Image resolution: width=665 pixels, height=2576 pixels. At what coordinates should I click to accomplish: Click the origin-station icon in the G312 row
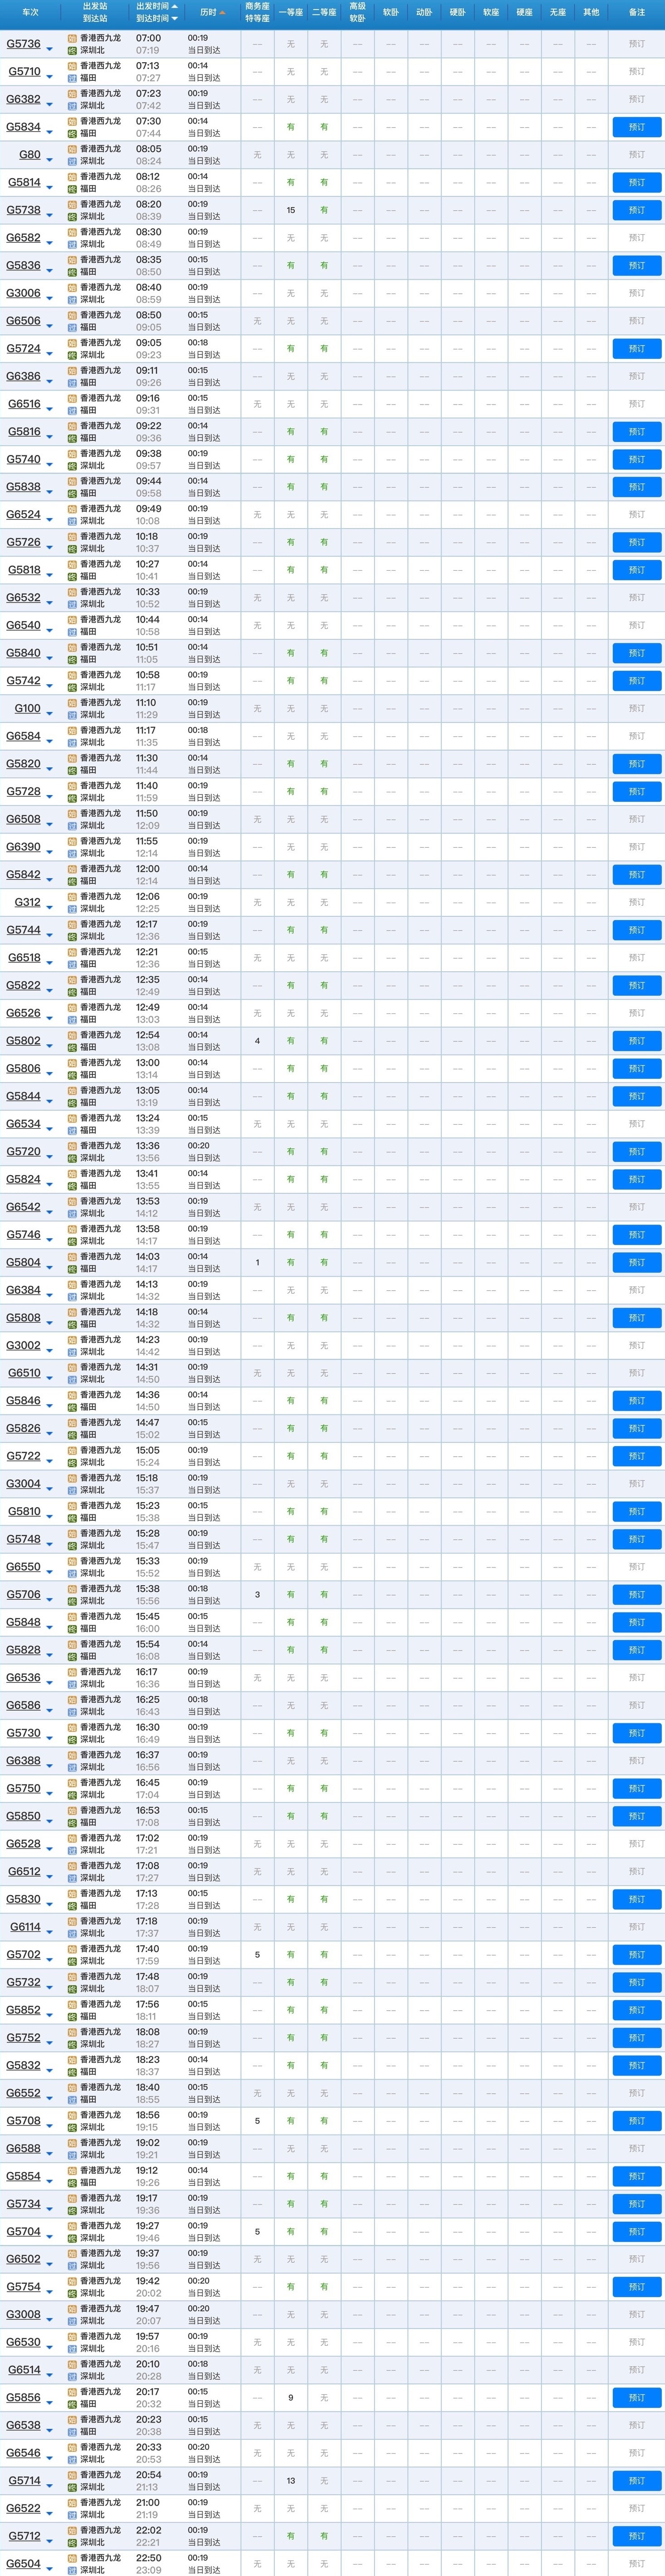[72, 896]
